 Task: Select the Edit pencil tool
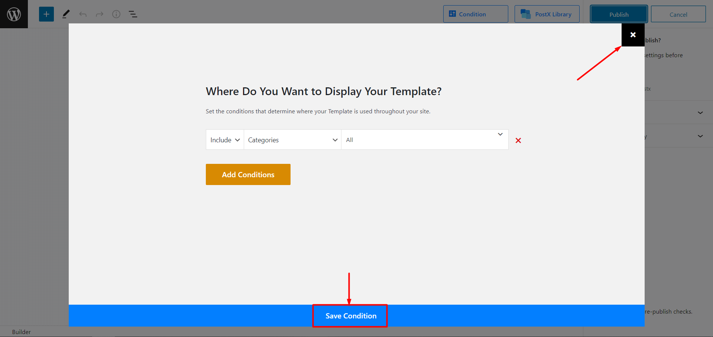pyautogui.click(x=66, y=14)
